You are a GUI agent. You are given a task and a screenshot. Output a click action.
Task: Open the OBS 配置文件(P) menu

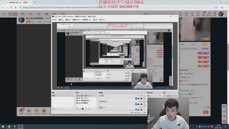(76, 19)
